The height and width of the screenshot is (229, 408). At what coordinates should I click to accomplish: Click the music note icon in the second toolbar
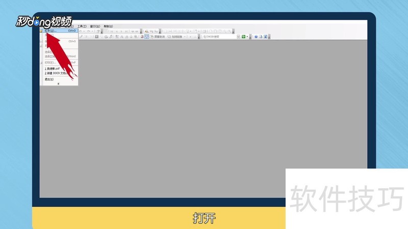click(x=111, y=37)
